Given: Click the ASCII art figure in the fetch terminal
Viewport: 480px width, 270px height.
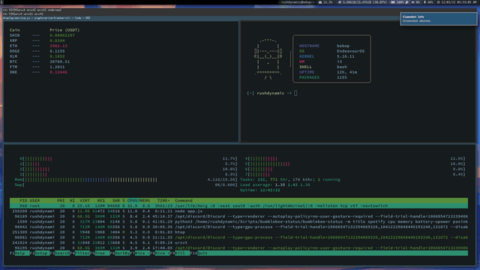Looking at the screenshot, I should coord(268,59).
